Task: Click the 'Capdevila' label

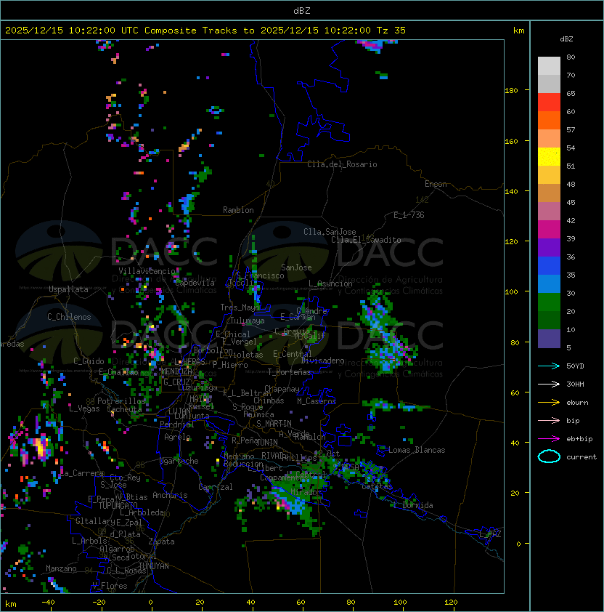Action: click(x=195, y=283)
